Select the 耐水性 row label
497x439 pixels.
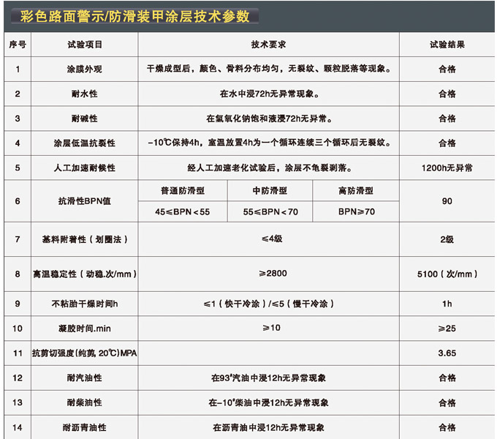tap(86, 94)
